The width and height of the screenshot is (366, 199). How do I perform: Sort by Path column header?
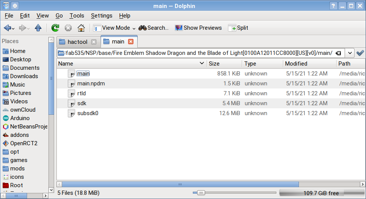point(351,63)
